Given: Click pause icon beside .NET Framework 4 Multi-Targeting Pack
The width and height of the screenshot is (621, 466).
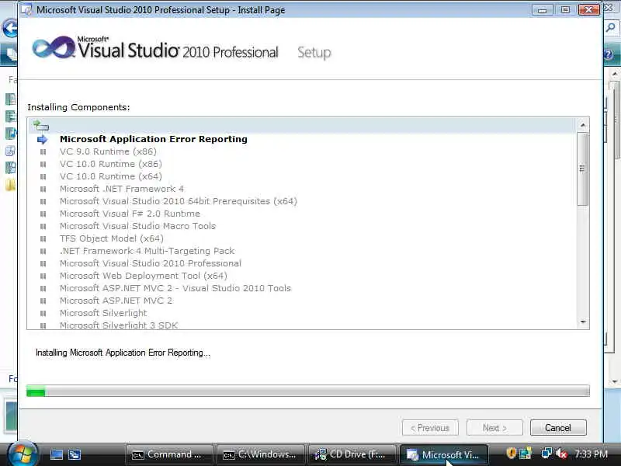Looking at the screenshot, I should [43, 251].
